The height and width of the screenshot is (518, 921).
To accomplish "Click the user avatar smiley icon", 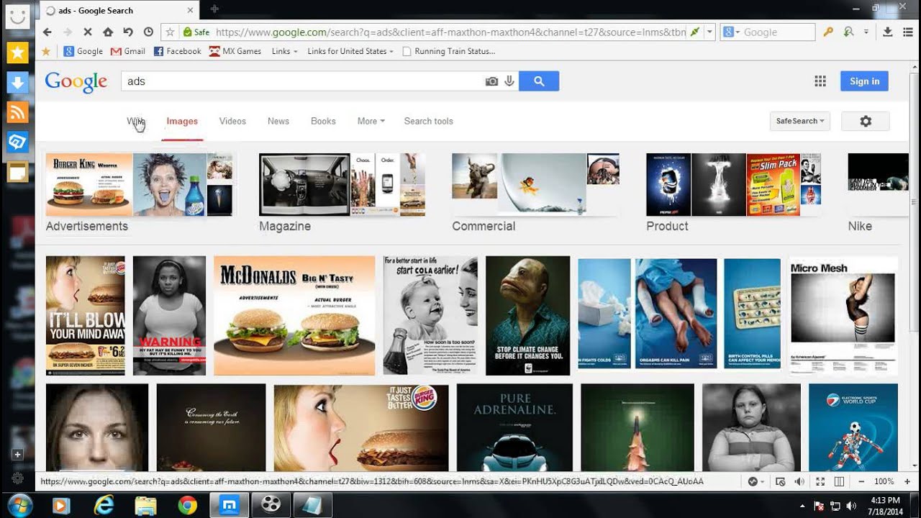I will (x=17, y=18).
